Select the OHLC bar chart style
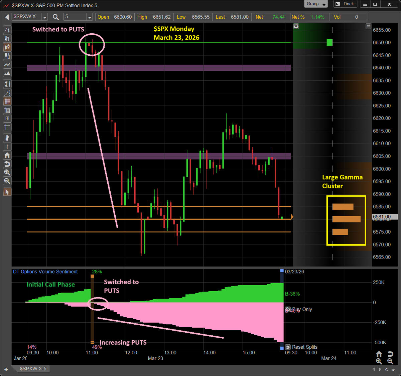The image size is (401, 376). point(7,30)
